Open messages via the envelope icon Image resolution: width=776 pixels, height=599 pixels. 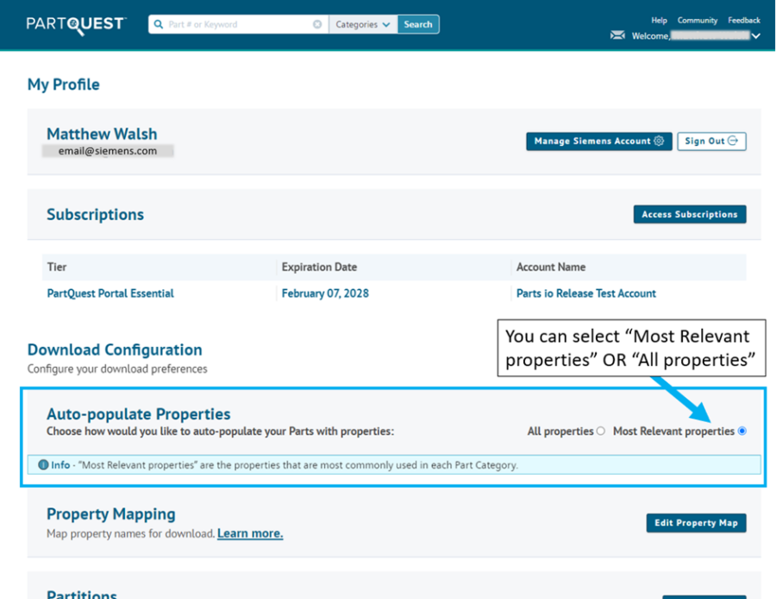(x=616, y=35)
